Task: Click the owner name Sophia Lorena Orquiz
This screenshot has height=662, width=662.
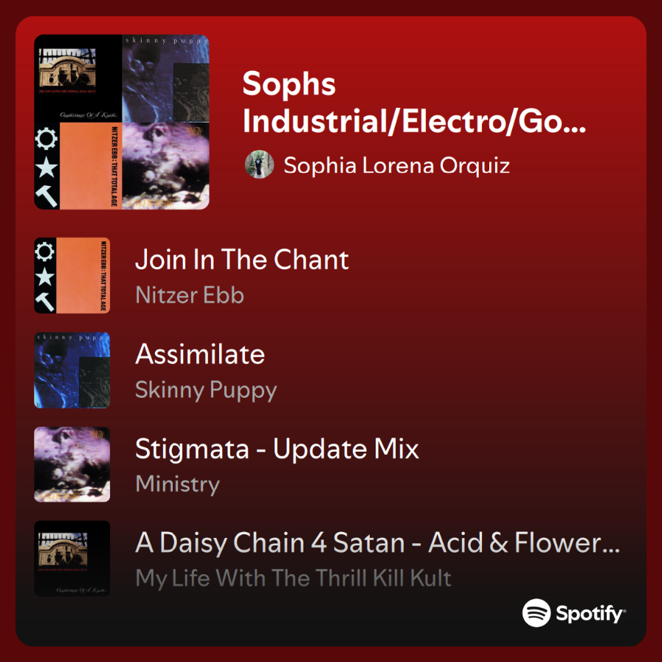Action: (x=396, y=165)
